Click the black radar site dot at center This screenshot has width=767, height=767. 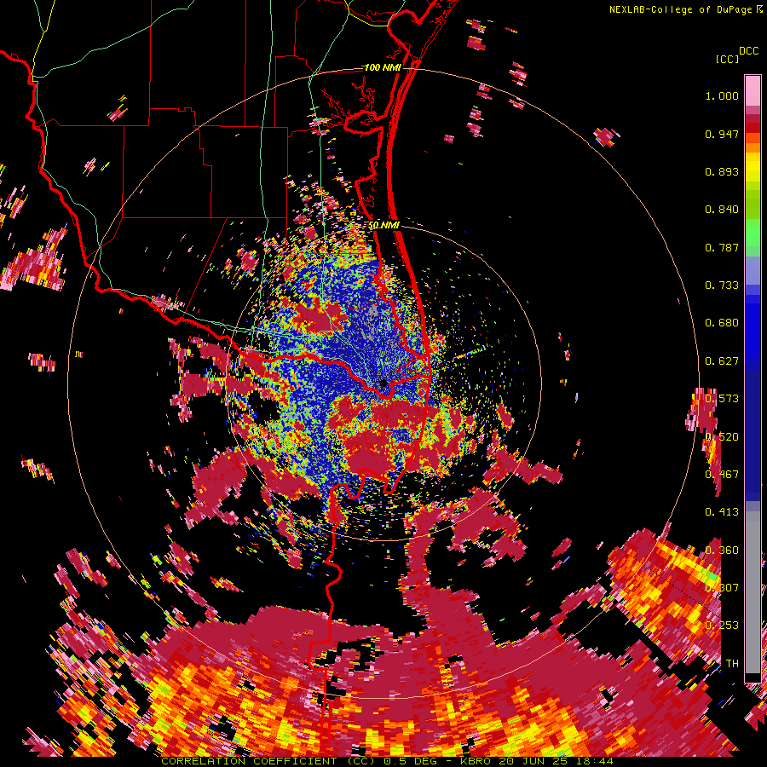[383, 383]
